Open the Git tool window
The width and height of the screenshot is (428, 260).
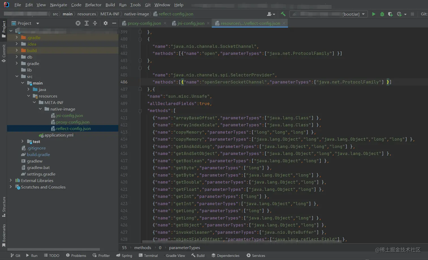coord(15,255)
